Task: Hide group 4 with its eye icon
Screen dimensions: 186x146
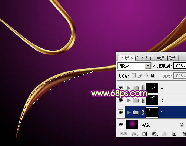Action: click(121, 88)
